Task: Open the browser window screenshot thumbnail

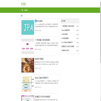Action: pos(28,98)
